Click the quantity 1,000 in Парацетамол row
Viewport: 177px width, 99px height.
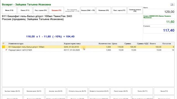click(x=108, y=50)
